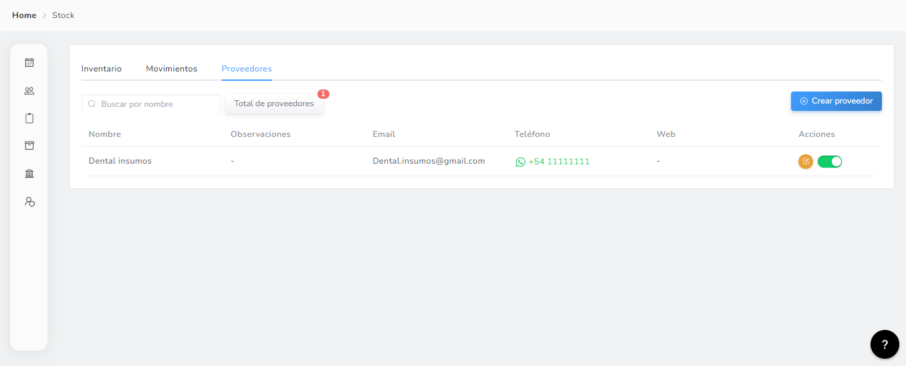Image resolution: width=906 pixels, height=366 pixels.
Task: Click the Observaciones column header
Action: pyautogui.click(x=261, y=134)
